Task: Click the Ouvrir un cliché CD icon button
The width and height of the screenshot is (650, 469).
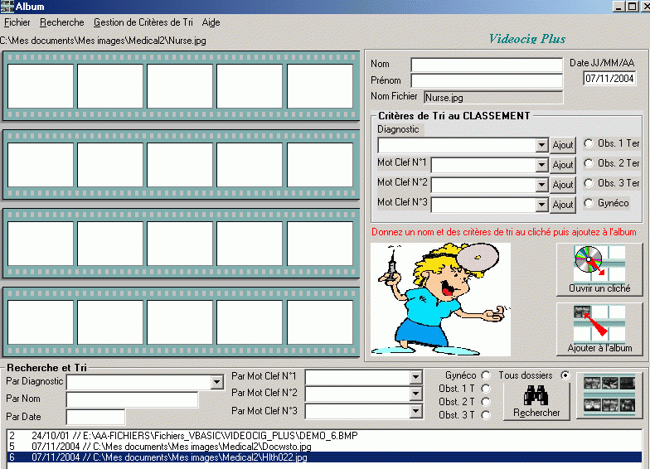Action: pyautogui.click(x=599, y=270)
